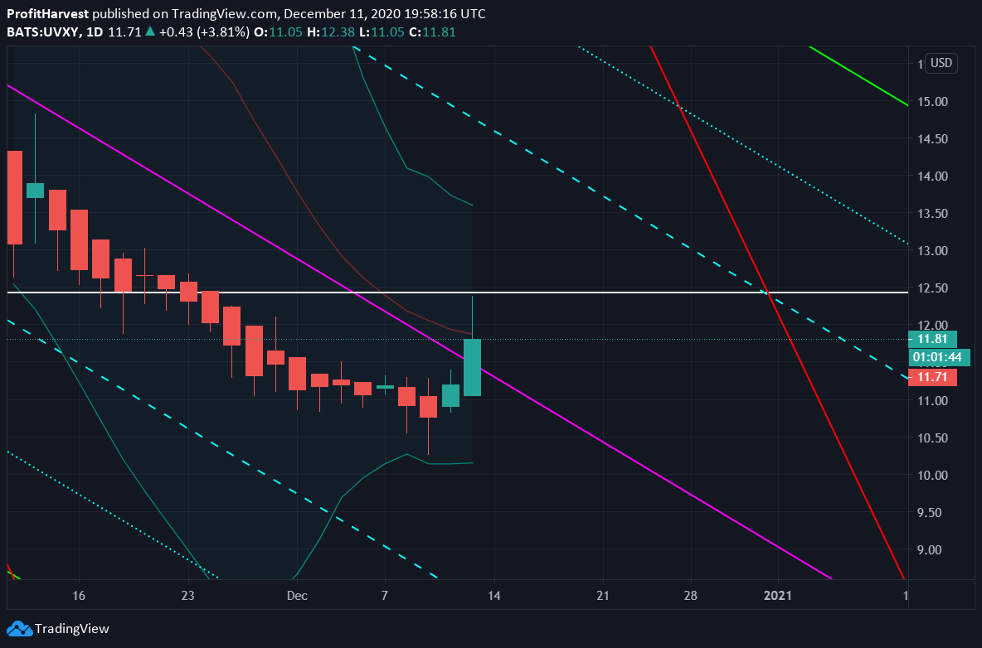Click the red 11.71 price label

click(x=932, y=377)
